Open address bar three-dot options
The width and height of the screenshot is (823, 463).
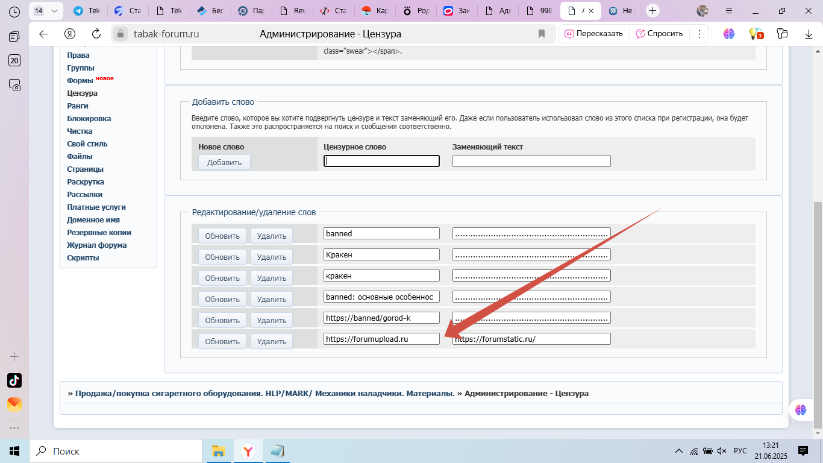699,34
